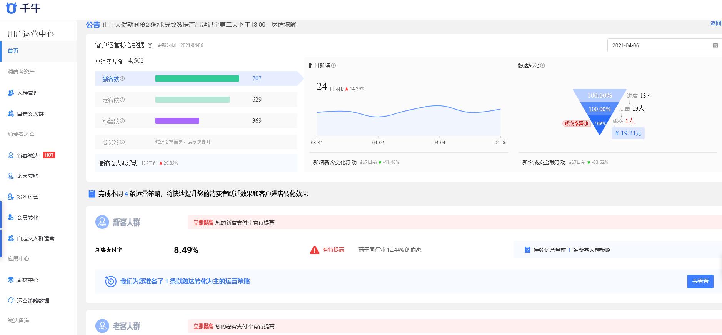This screenshot has width=722, height=335.
Task: Click help icon beside 客户运营核心数据
Action: (x=150, y=45)
